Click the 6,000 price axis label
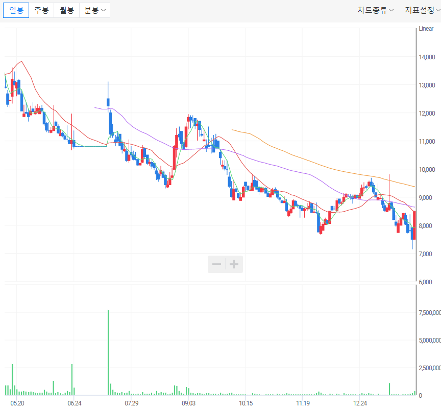The image size is (441, 408). [425, 282]
